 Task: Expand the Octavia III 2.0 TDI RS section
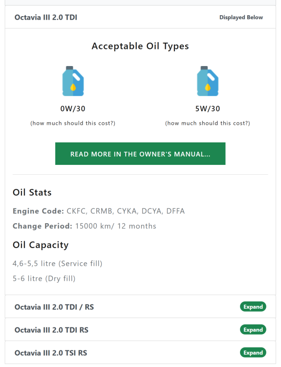253,329
